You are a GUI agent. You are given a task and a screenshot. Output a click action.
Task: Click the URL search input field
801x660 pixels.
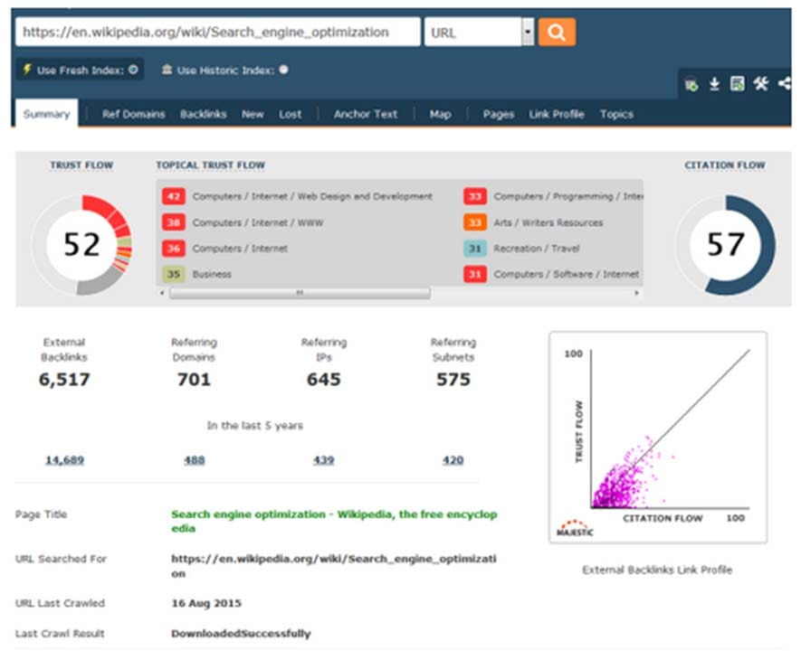[x=218, y=33]
